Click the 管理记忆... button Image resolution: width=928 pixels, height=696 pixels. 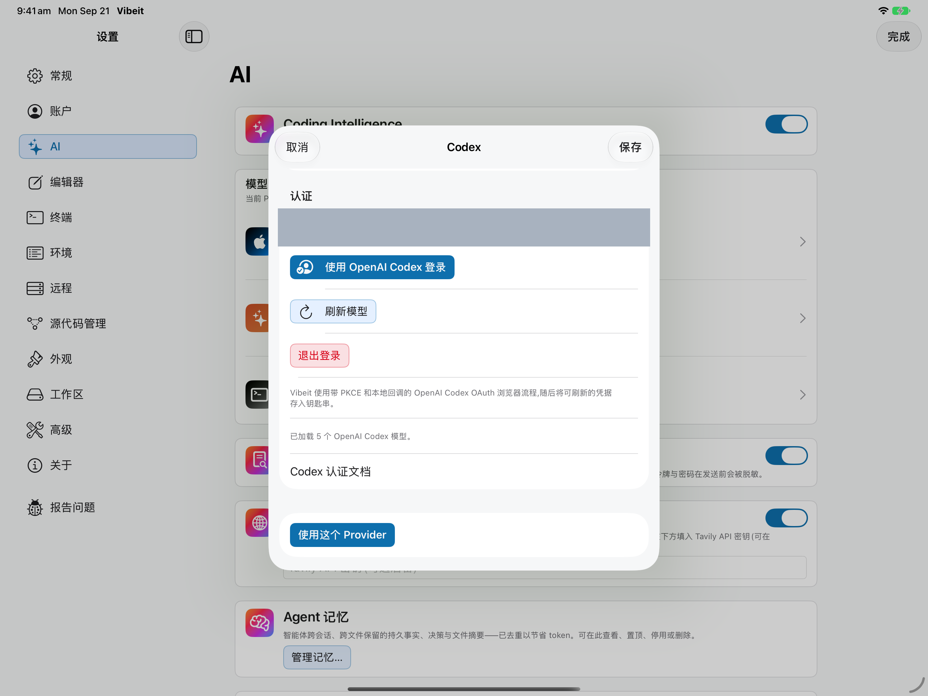point(317,658)
